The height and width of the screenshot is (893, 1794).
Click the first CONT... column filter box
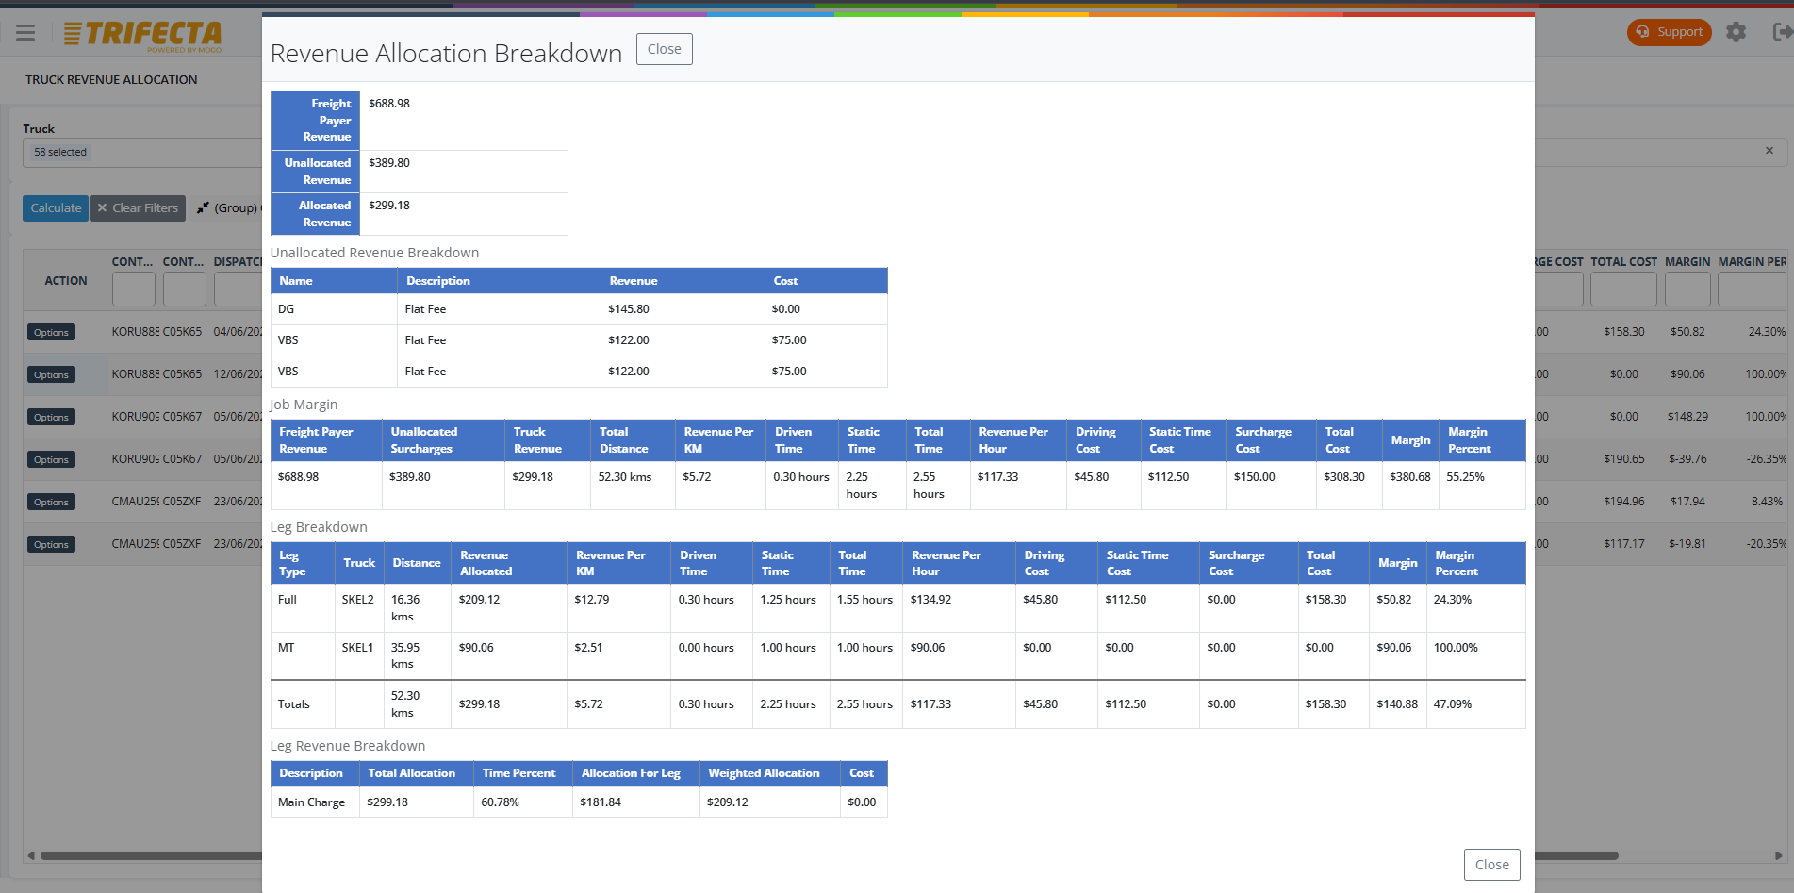tap(134, 289)
